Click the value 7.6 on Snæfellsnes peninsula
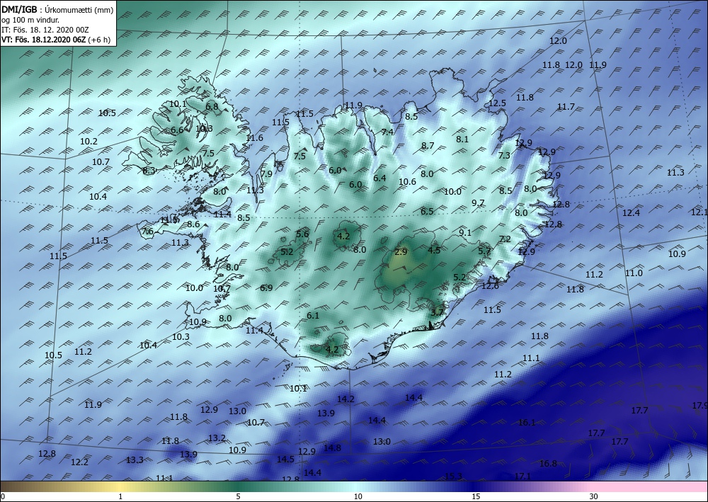The width and height of the screenshot is (708, 502). click(x=147, y=232)
